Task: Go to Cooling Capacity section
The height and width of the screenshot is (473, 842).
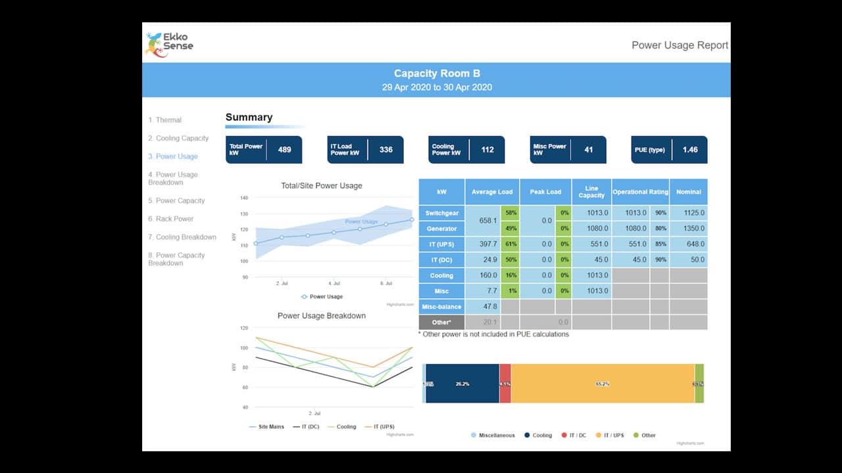Action: click(178, 139)
